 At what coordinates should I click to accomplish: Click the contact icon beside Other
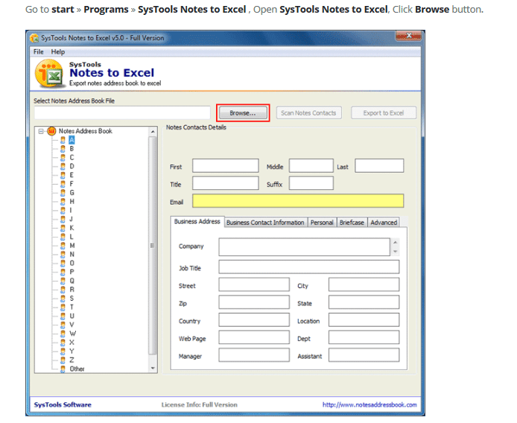pos(63,369)
